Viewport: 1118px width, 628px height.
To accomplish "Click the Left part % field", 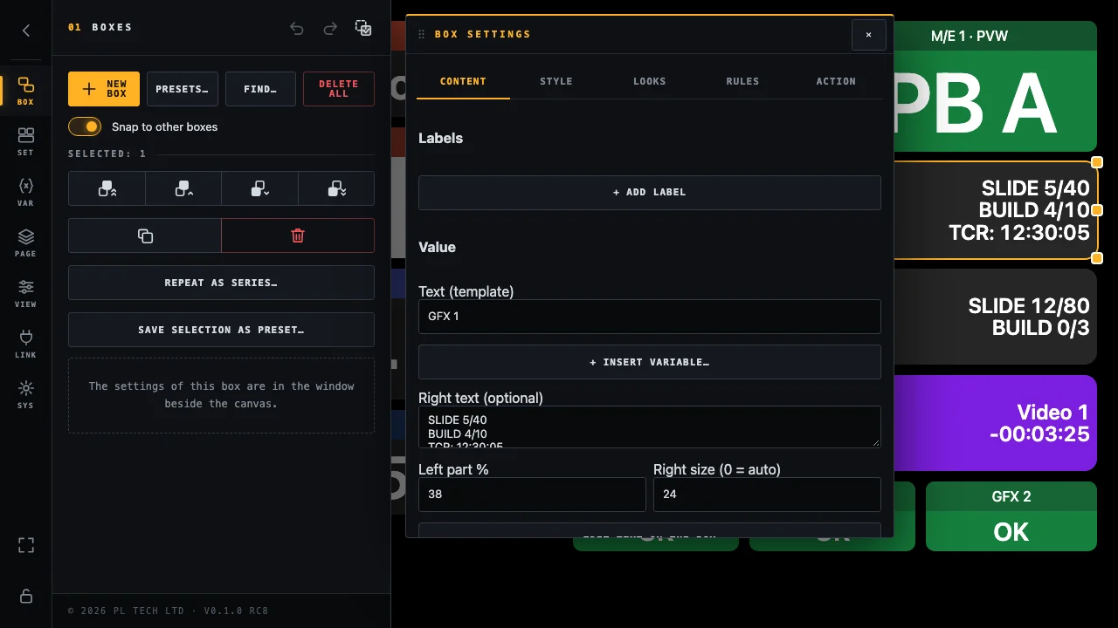I will 532,495.
